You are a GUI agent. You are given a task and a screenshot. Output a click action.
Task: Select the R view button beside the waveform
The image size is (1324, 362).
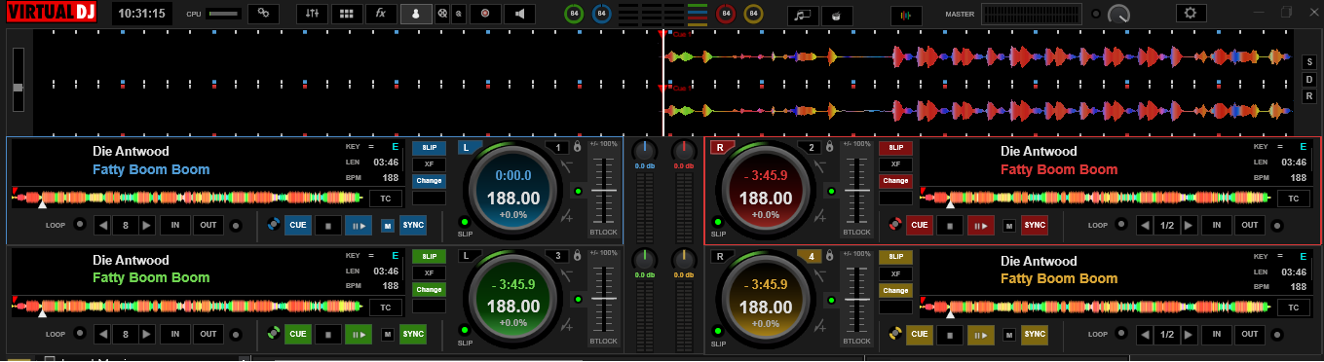[1309, 96]
